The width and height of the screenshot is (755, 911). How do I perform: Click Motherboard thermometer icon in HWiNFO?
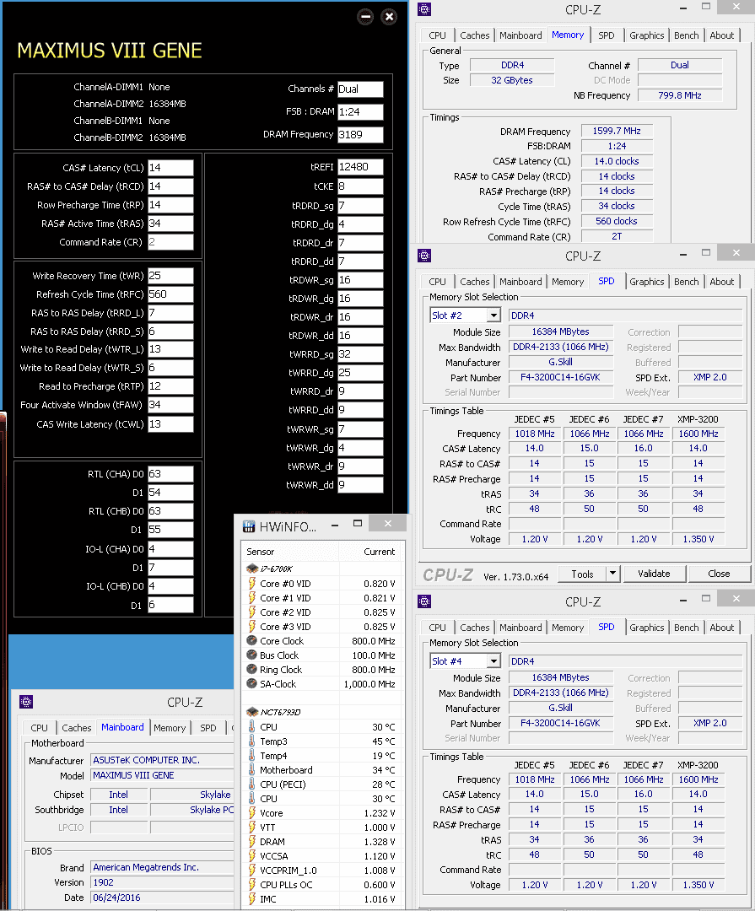pos(251,770)
